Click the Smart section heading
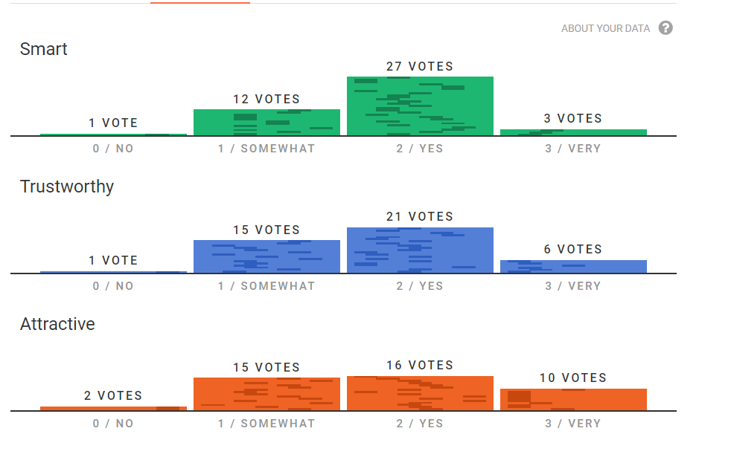The height and width of the screenshot is (463, 731). pos(43,49)
